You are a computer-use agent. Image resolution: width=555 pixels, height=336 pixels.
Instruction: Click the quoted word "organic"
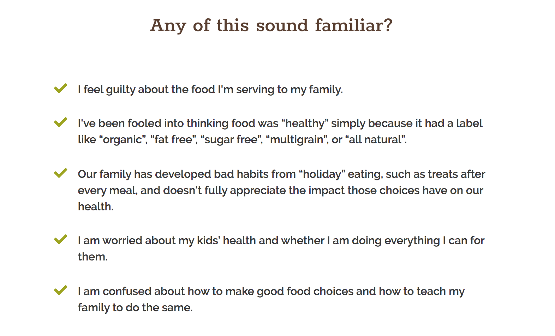(x=123, y=140)
